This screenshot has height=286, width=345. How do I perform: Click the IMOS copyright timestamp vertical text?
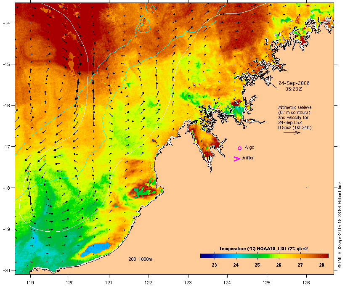(340, 225)
